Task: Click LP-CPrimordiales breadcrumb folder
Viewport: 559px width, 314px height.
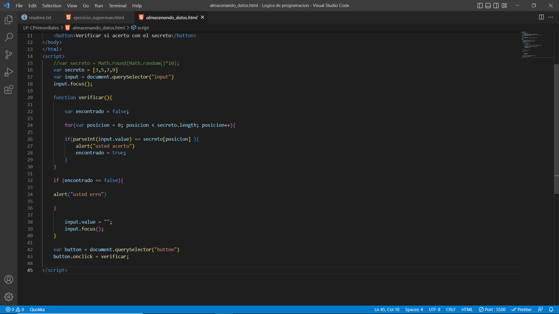Action: (41, 28)
